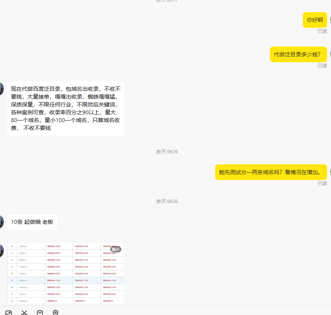Click the send image icon in the bottom toolbar
Screen dimensions: 331x315
pos(9,313)
